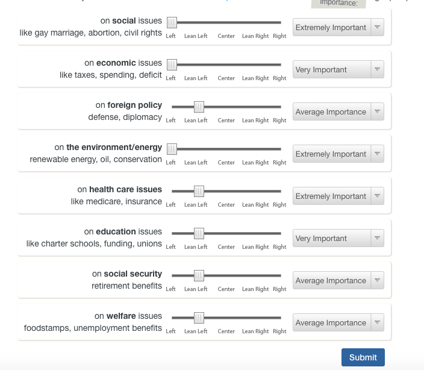Click the social security slider handle

click(199, 275)
